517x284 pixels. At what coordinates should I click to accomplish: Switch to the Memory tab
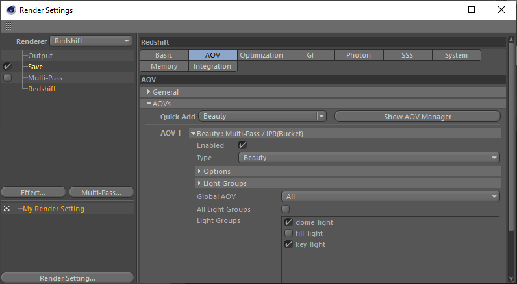tap(164, 66)
